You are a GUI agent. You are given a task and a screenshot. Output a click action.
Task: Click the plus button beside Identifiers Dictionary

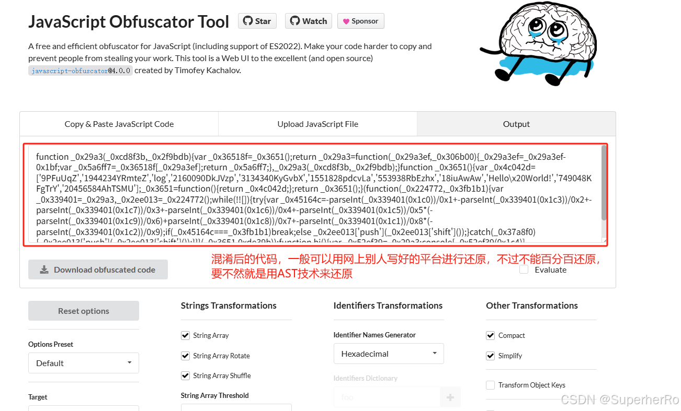(450, 397)
